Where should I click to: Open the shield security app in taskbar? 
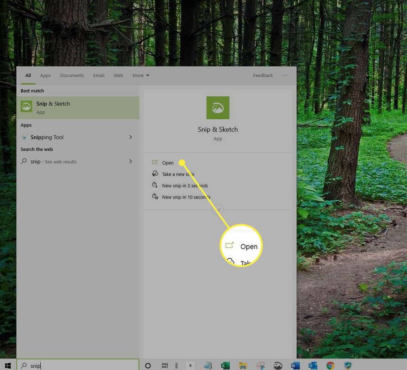(x=348, y=365)
